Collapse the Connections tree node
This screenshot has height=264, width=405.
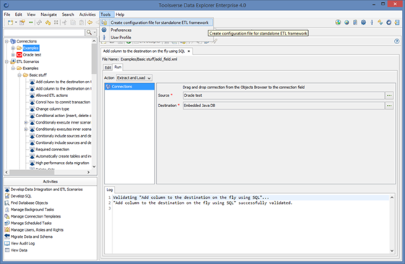point(7,41)
